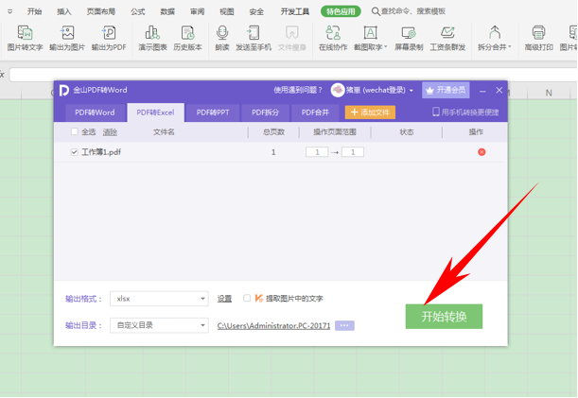Click the 拆分合并 icon
Image resolution: width=578 pixels, height=398 pixels.
click(495, 33)
